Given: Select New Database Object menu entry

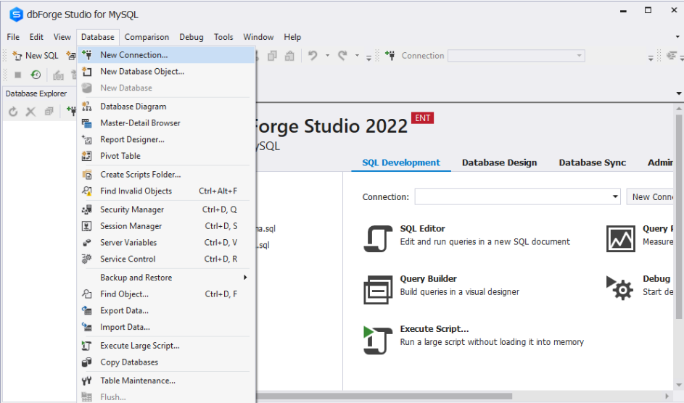Looking at the screenshot, I should coord(166,72).
